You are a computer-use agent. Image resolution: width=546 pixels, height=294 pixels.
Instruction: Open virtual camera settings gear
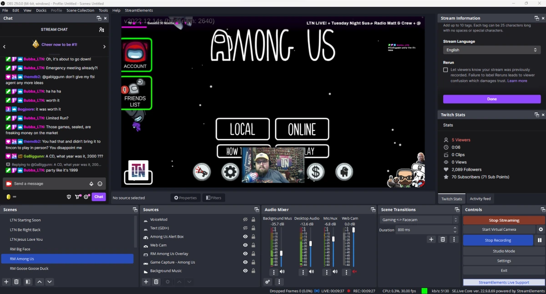tap(541, 229)
